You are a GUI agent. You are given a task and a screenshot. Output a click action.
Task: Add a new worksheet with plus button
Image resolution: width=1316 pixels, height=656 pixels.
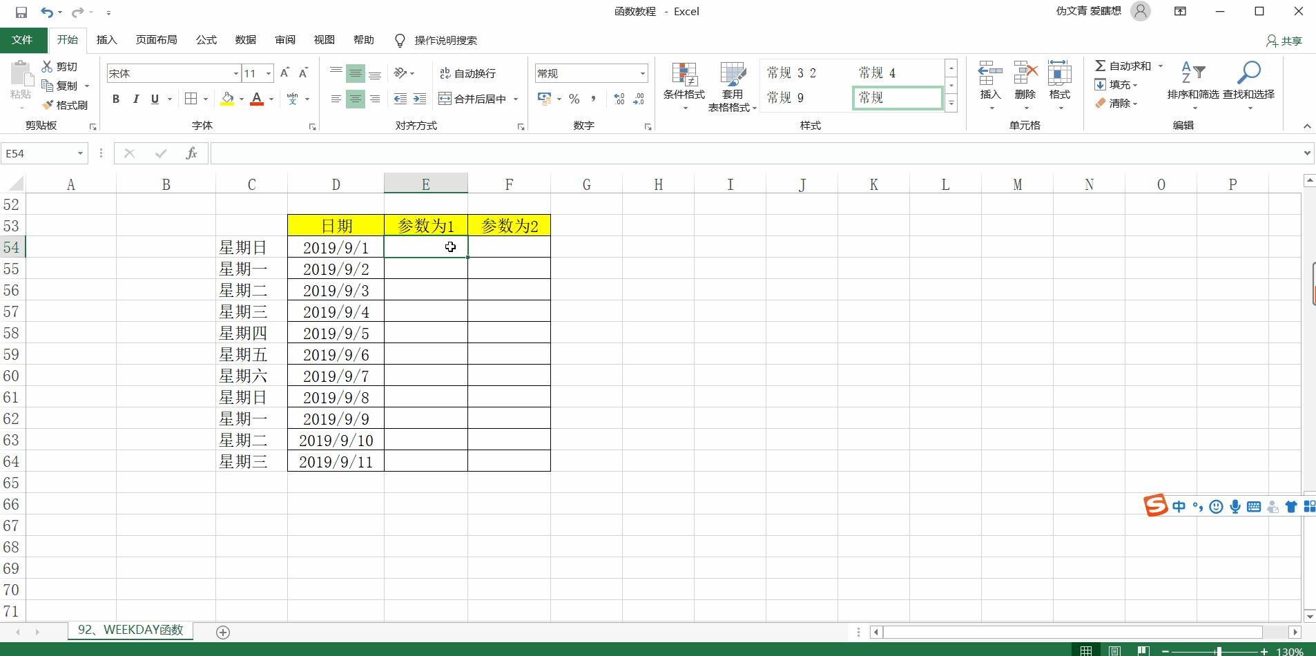[x=222, y=632]
